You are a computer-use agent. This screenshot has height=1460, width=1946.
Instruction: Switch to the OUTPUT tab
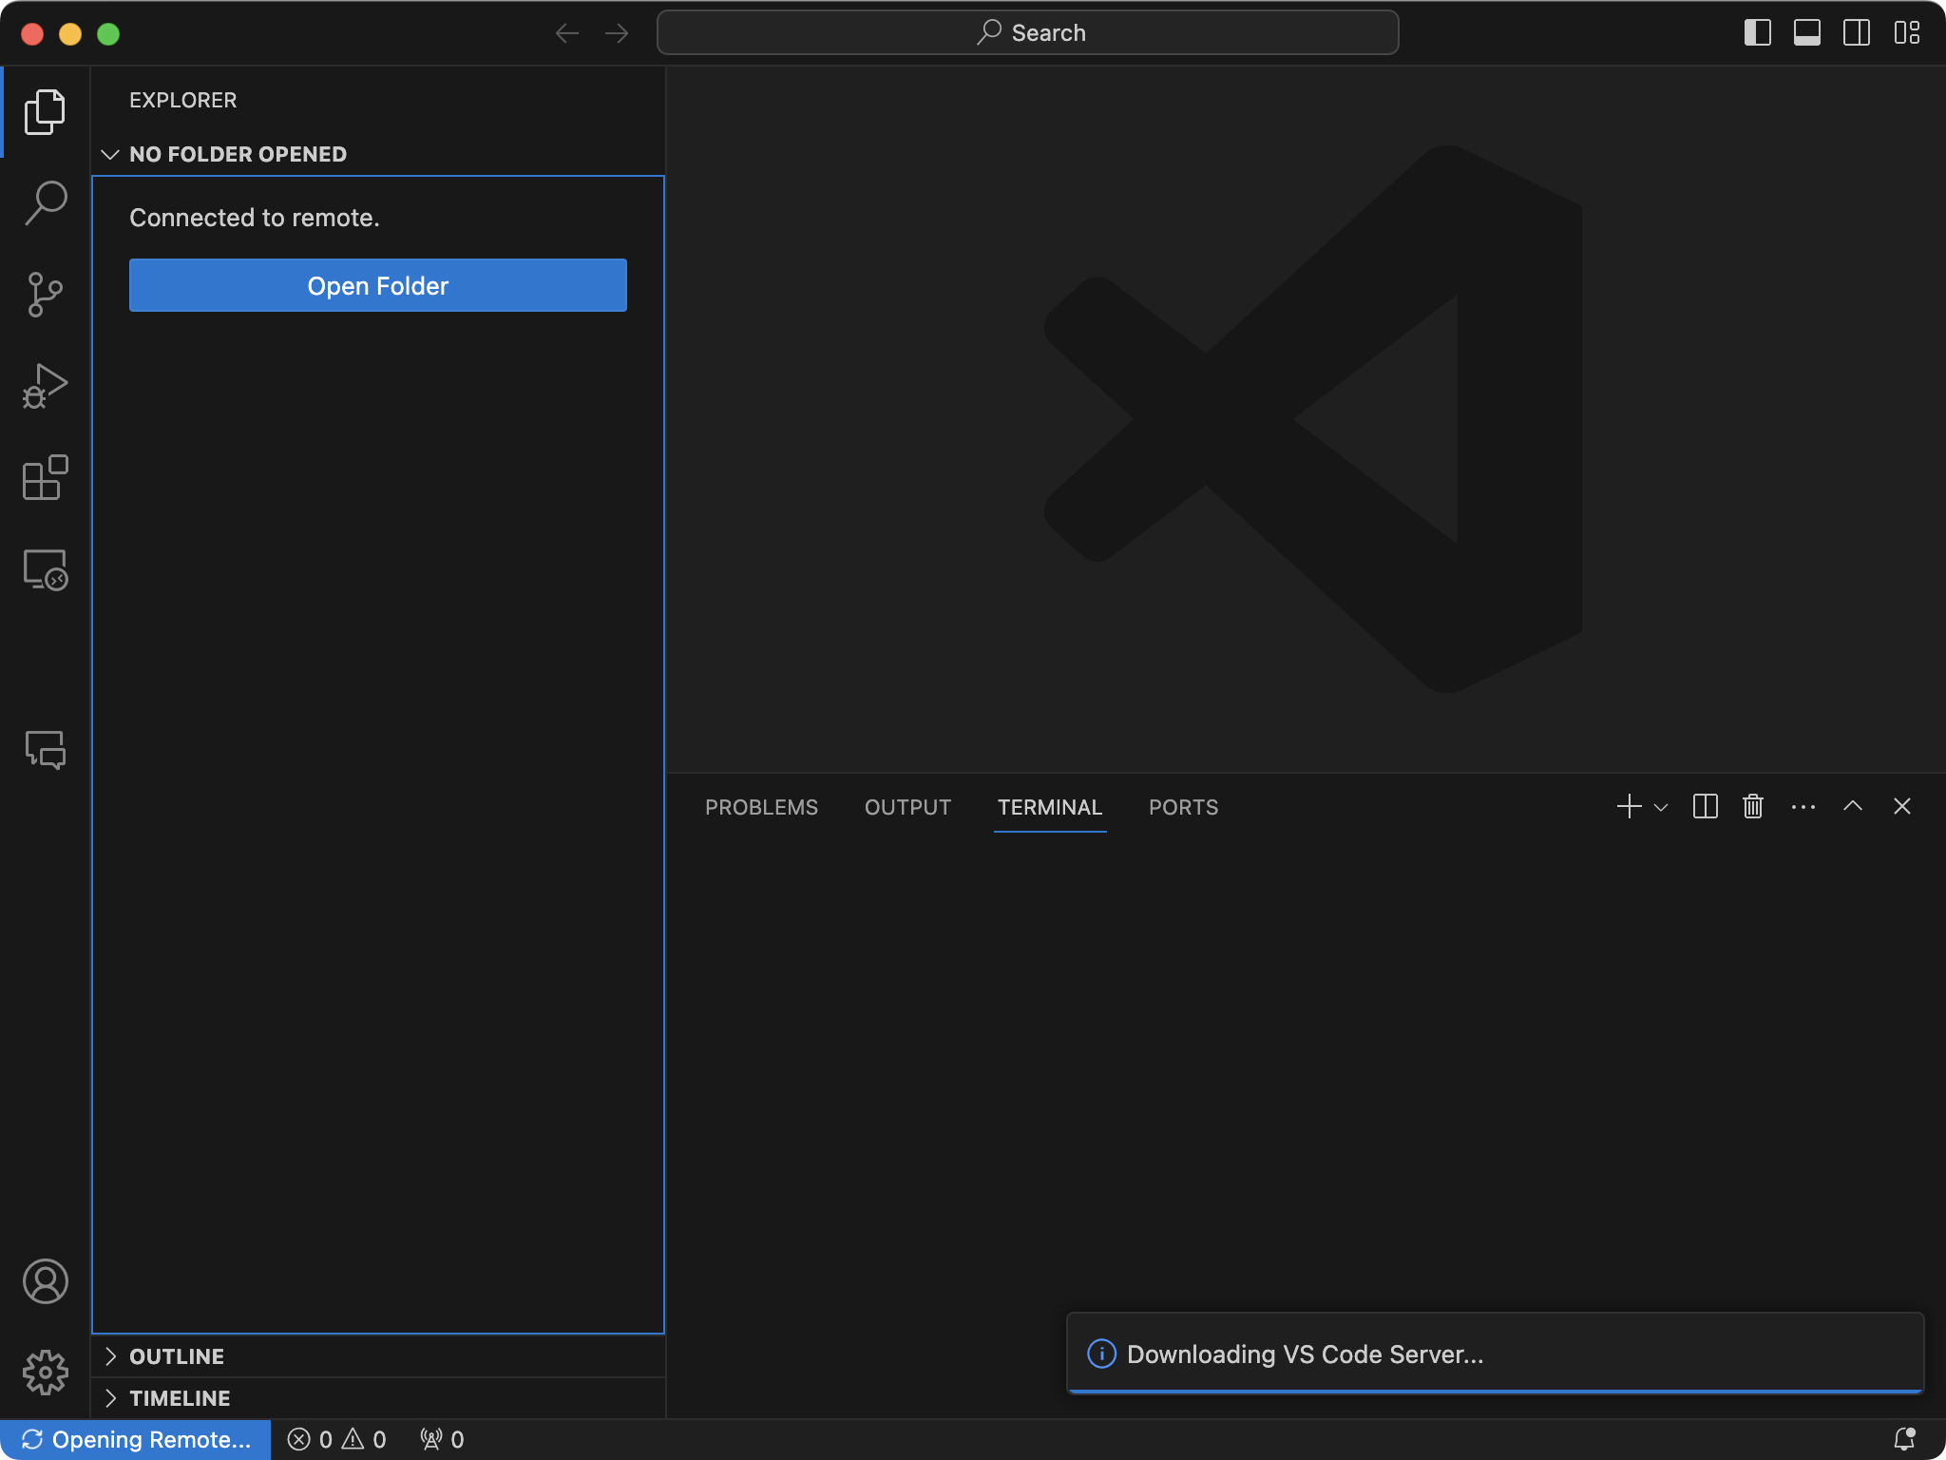click(907, 807)
